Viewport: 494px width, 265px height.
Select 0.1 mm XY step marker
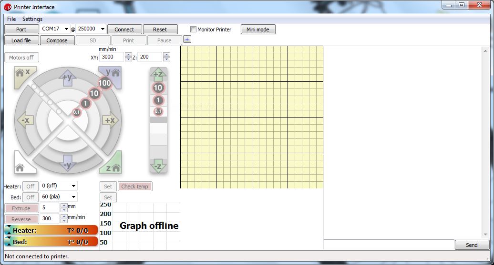tap(77, 112)
